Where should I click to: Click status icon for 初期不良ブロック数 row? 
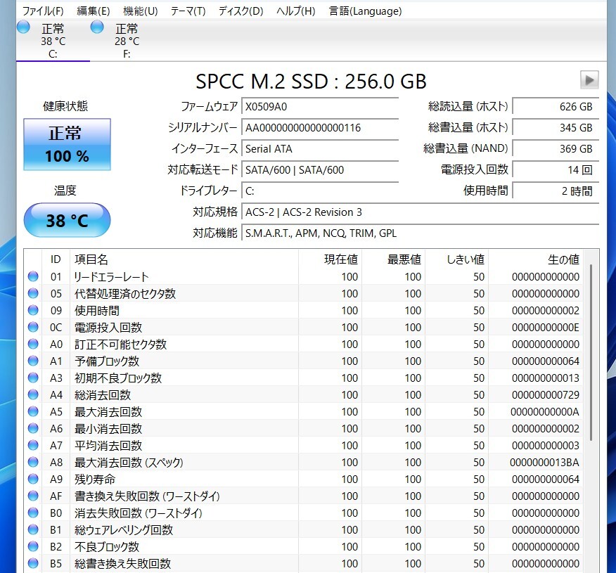33,378
